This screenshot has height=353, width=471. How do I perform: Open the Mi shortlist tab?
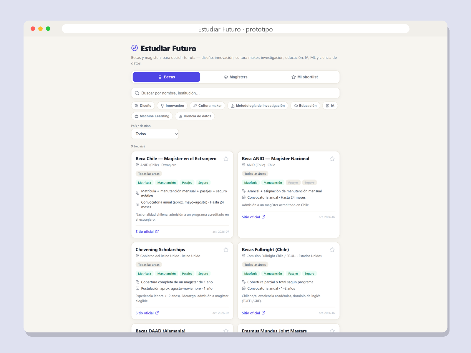304,77
